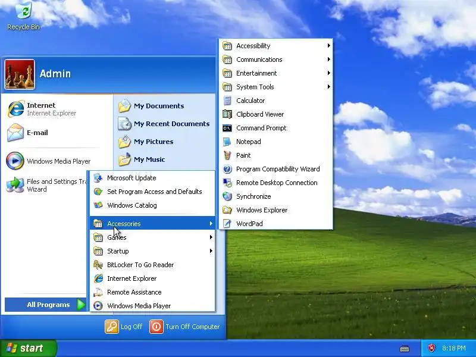Click the Windows Explorer icon
The height and width of the screenshot is (357, 476).
pos(227,210)
